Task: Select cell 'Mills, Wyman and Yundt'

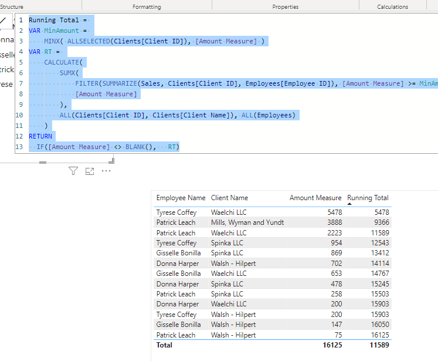Action: point(247,222)
